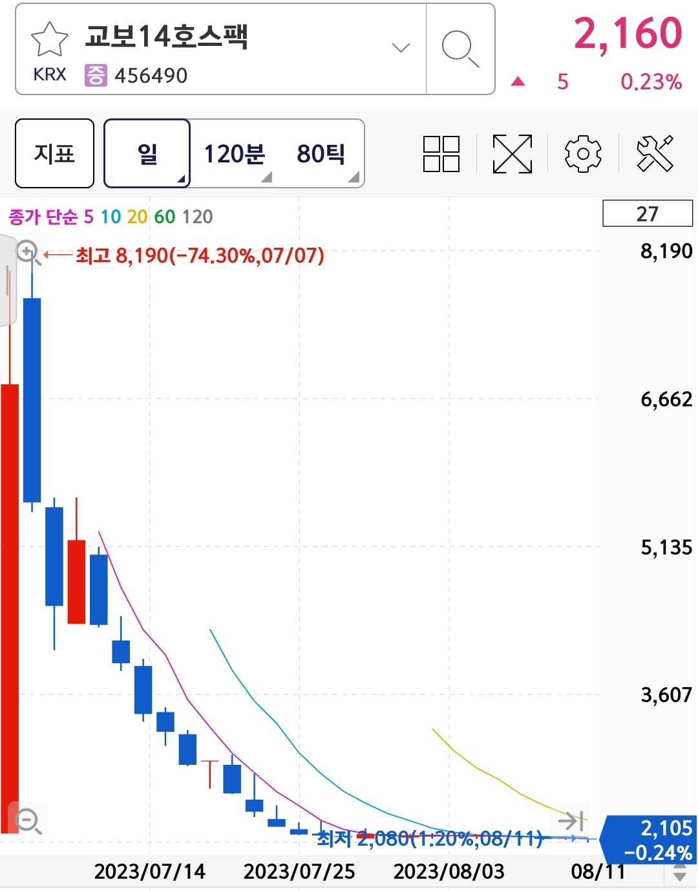
Task: Open 일 period dropdown corner triangle
Action: (x=182, y=179)
